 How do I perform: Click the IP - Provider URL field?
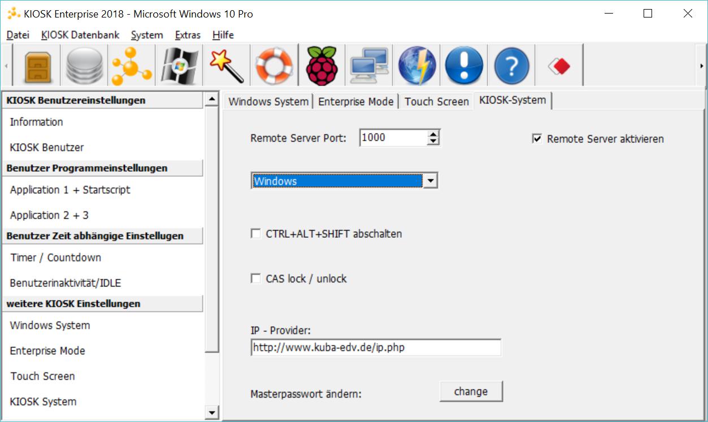pyautogui.click(x=376, y=347)
